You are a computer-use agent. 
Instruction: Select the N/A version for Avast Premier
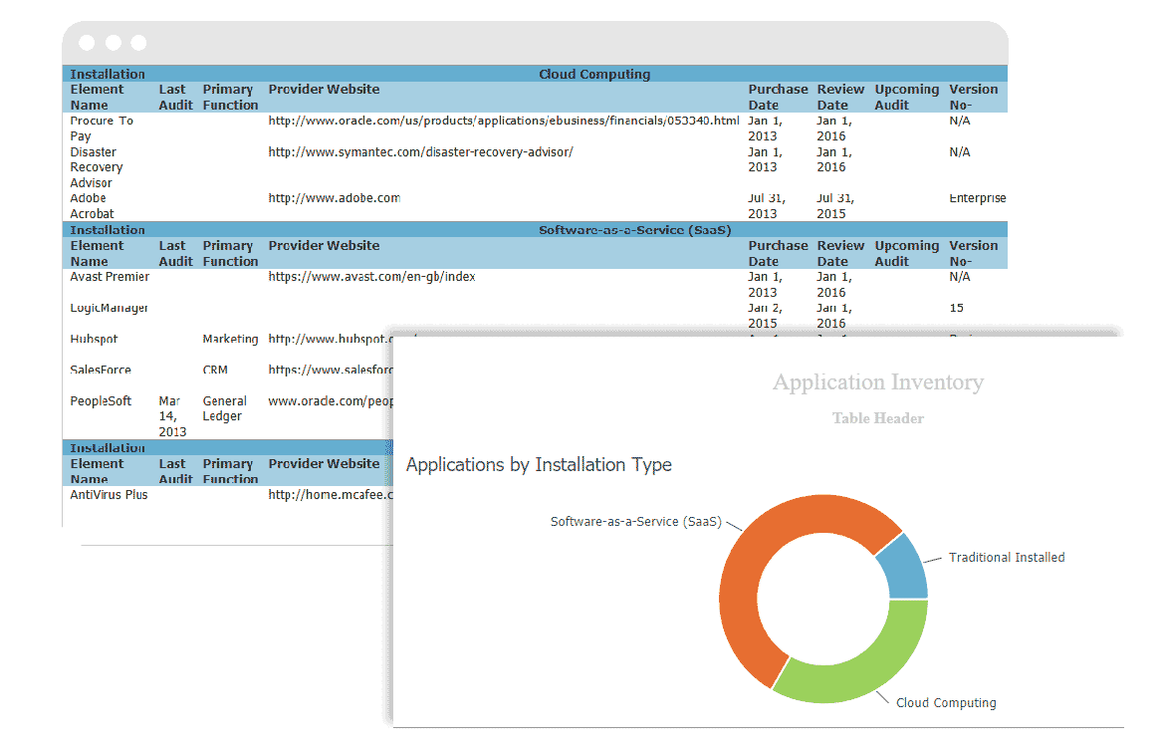point(960,277)
